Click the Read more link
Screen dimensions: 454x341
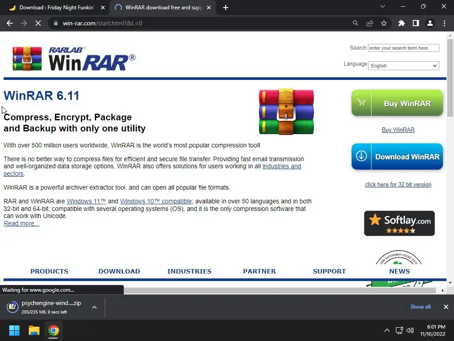21,224
